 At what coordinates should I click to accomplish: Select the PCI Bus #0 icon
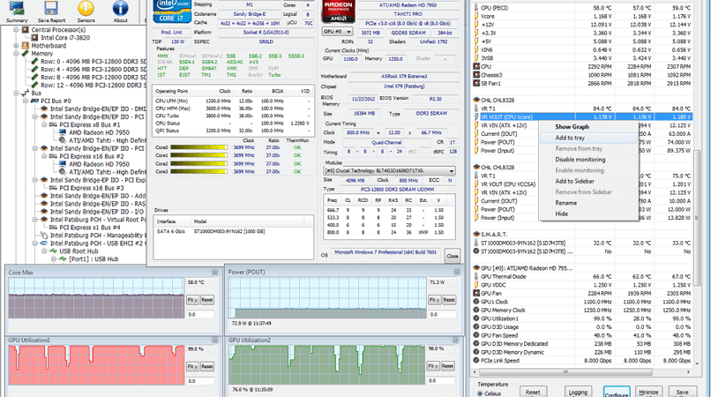35,101
